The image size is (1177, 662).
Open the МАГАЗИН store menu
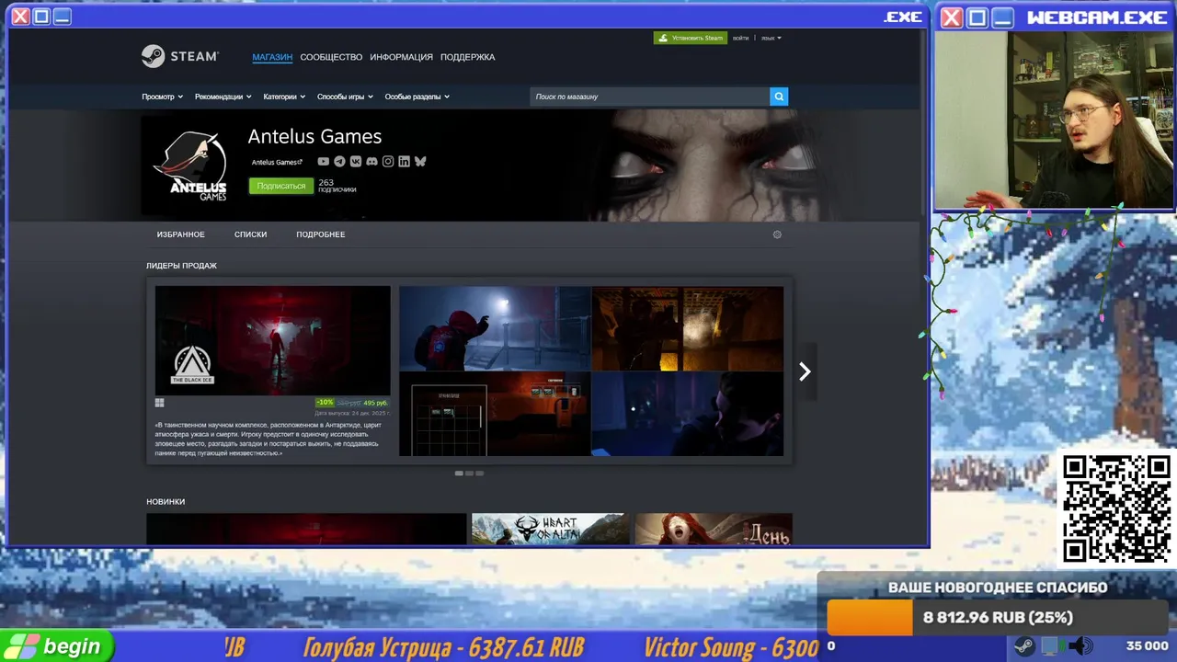point(272,57)
